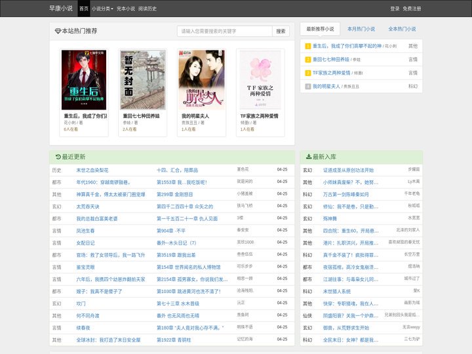Viewport: 472px width, 354px height.
Task: Switch to the 最新推荐小说 tab
Action: point(320,29)
